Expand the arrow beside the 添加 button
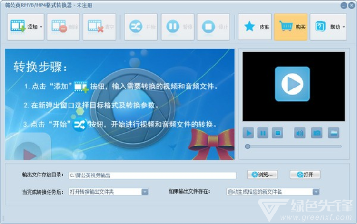The image size is (357, 224). (41, 27)
